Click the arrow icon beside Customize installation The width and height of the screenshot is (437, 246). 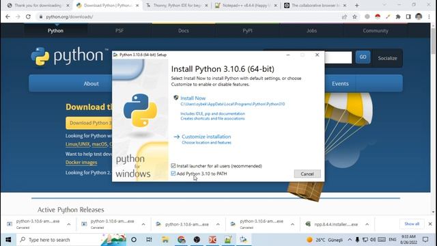pos(176,137)
